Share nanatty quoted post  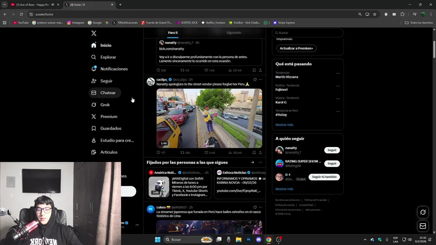pos(260,70)
